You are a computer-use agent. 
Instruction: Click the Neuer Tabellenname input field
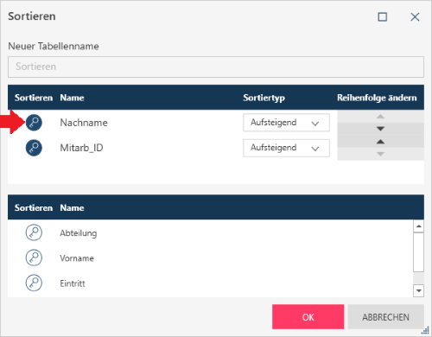tap(216, 67)
